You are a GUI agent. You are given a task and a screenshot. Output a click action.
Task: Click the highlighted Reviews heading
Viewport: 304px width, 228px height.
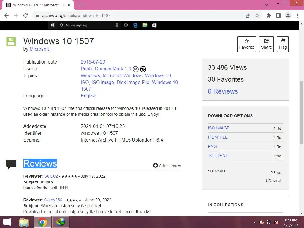(x=40, y=164)
